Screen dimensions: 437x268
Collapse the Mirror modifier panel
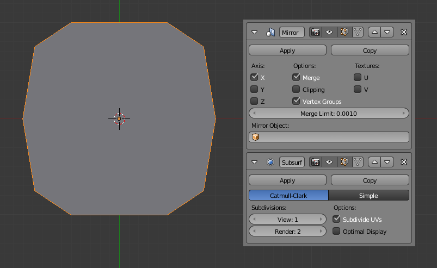254,33
